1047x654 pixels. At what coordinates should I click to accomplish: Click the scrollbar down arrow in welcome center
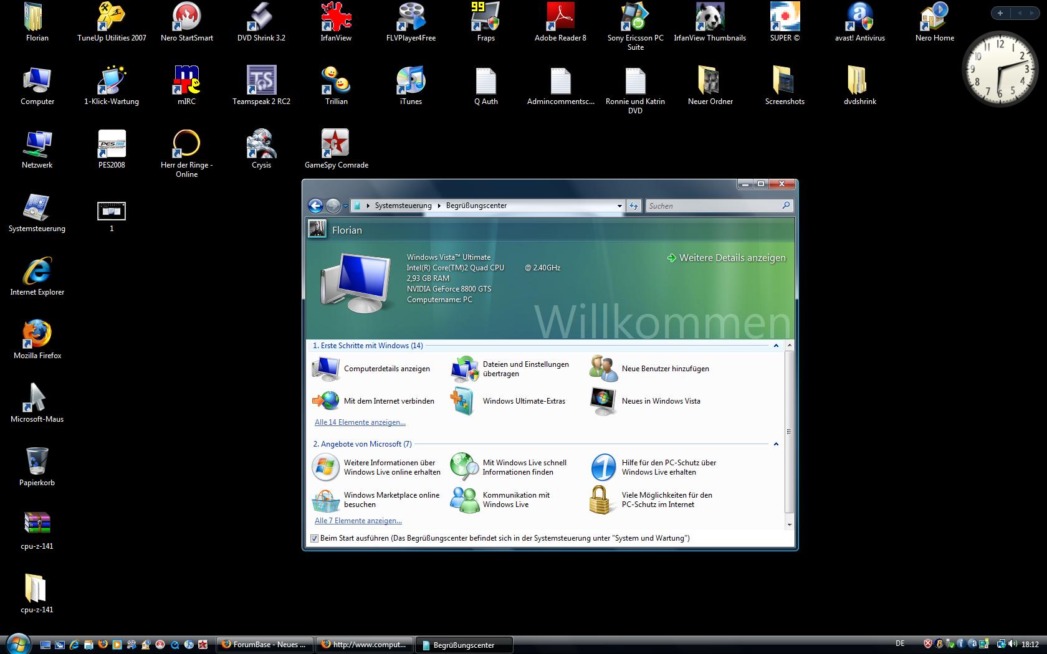click(x=789, y=524)
